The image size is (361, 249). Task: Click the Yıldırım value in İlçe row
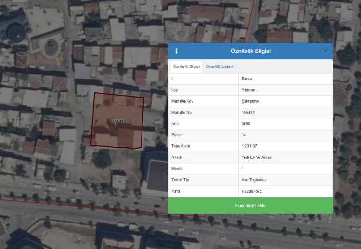[248, 90]
